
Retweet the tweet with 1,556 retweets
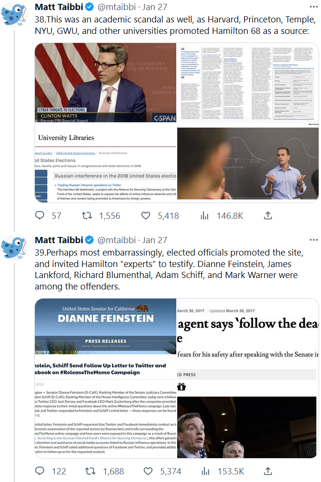(87, 215)
